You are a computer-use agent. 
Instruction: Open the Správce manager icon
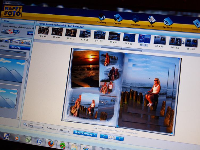(168, 22)
